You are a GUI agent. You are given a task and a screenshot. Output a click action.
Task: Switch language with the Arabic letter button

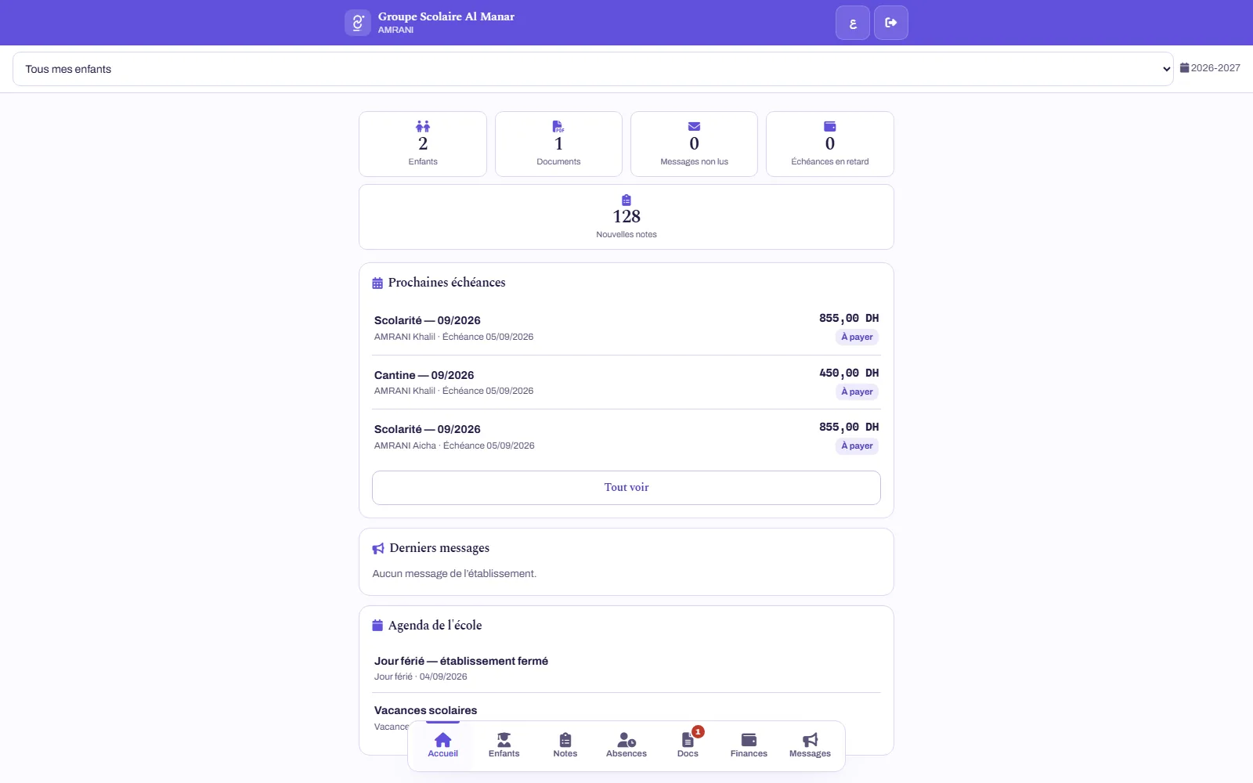point(853,23)
